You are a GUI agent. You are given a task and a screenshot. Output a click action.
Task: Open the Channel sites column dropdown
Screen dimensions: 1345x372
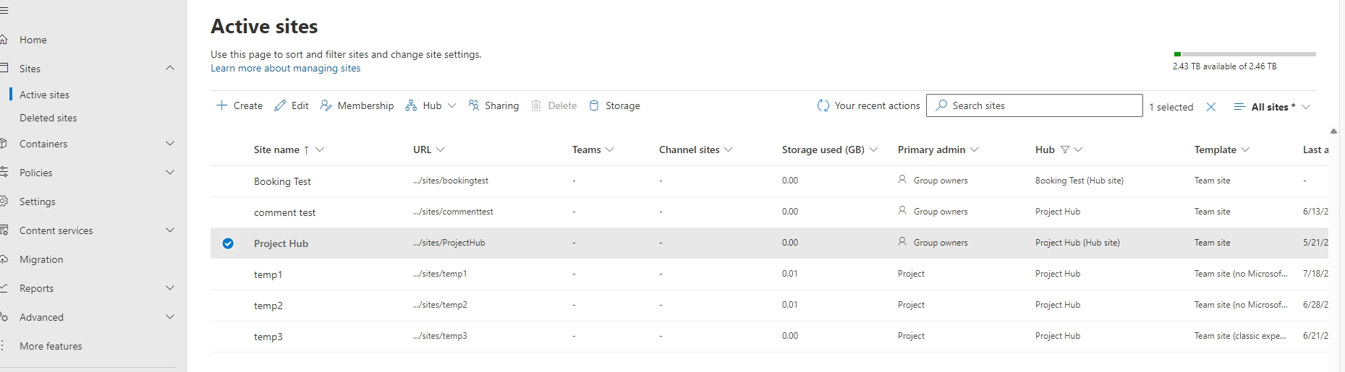coord(729,150)
